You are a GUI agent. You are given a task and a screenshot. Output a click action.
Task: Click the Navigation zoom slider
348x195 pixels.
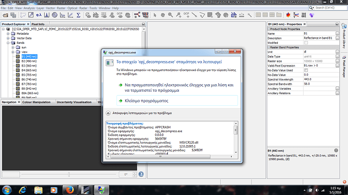[69, 174]
